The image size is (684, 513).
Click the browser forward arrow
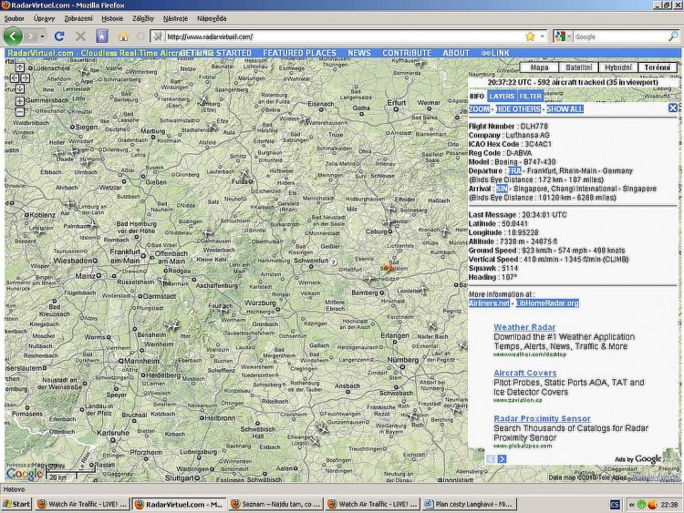(x=31, y=36)
